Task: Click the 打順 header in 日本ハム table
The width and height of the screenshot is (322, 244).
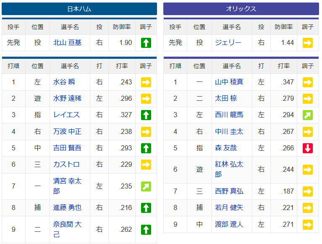Action: [x=13, y=66]
